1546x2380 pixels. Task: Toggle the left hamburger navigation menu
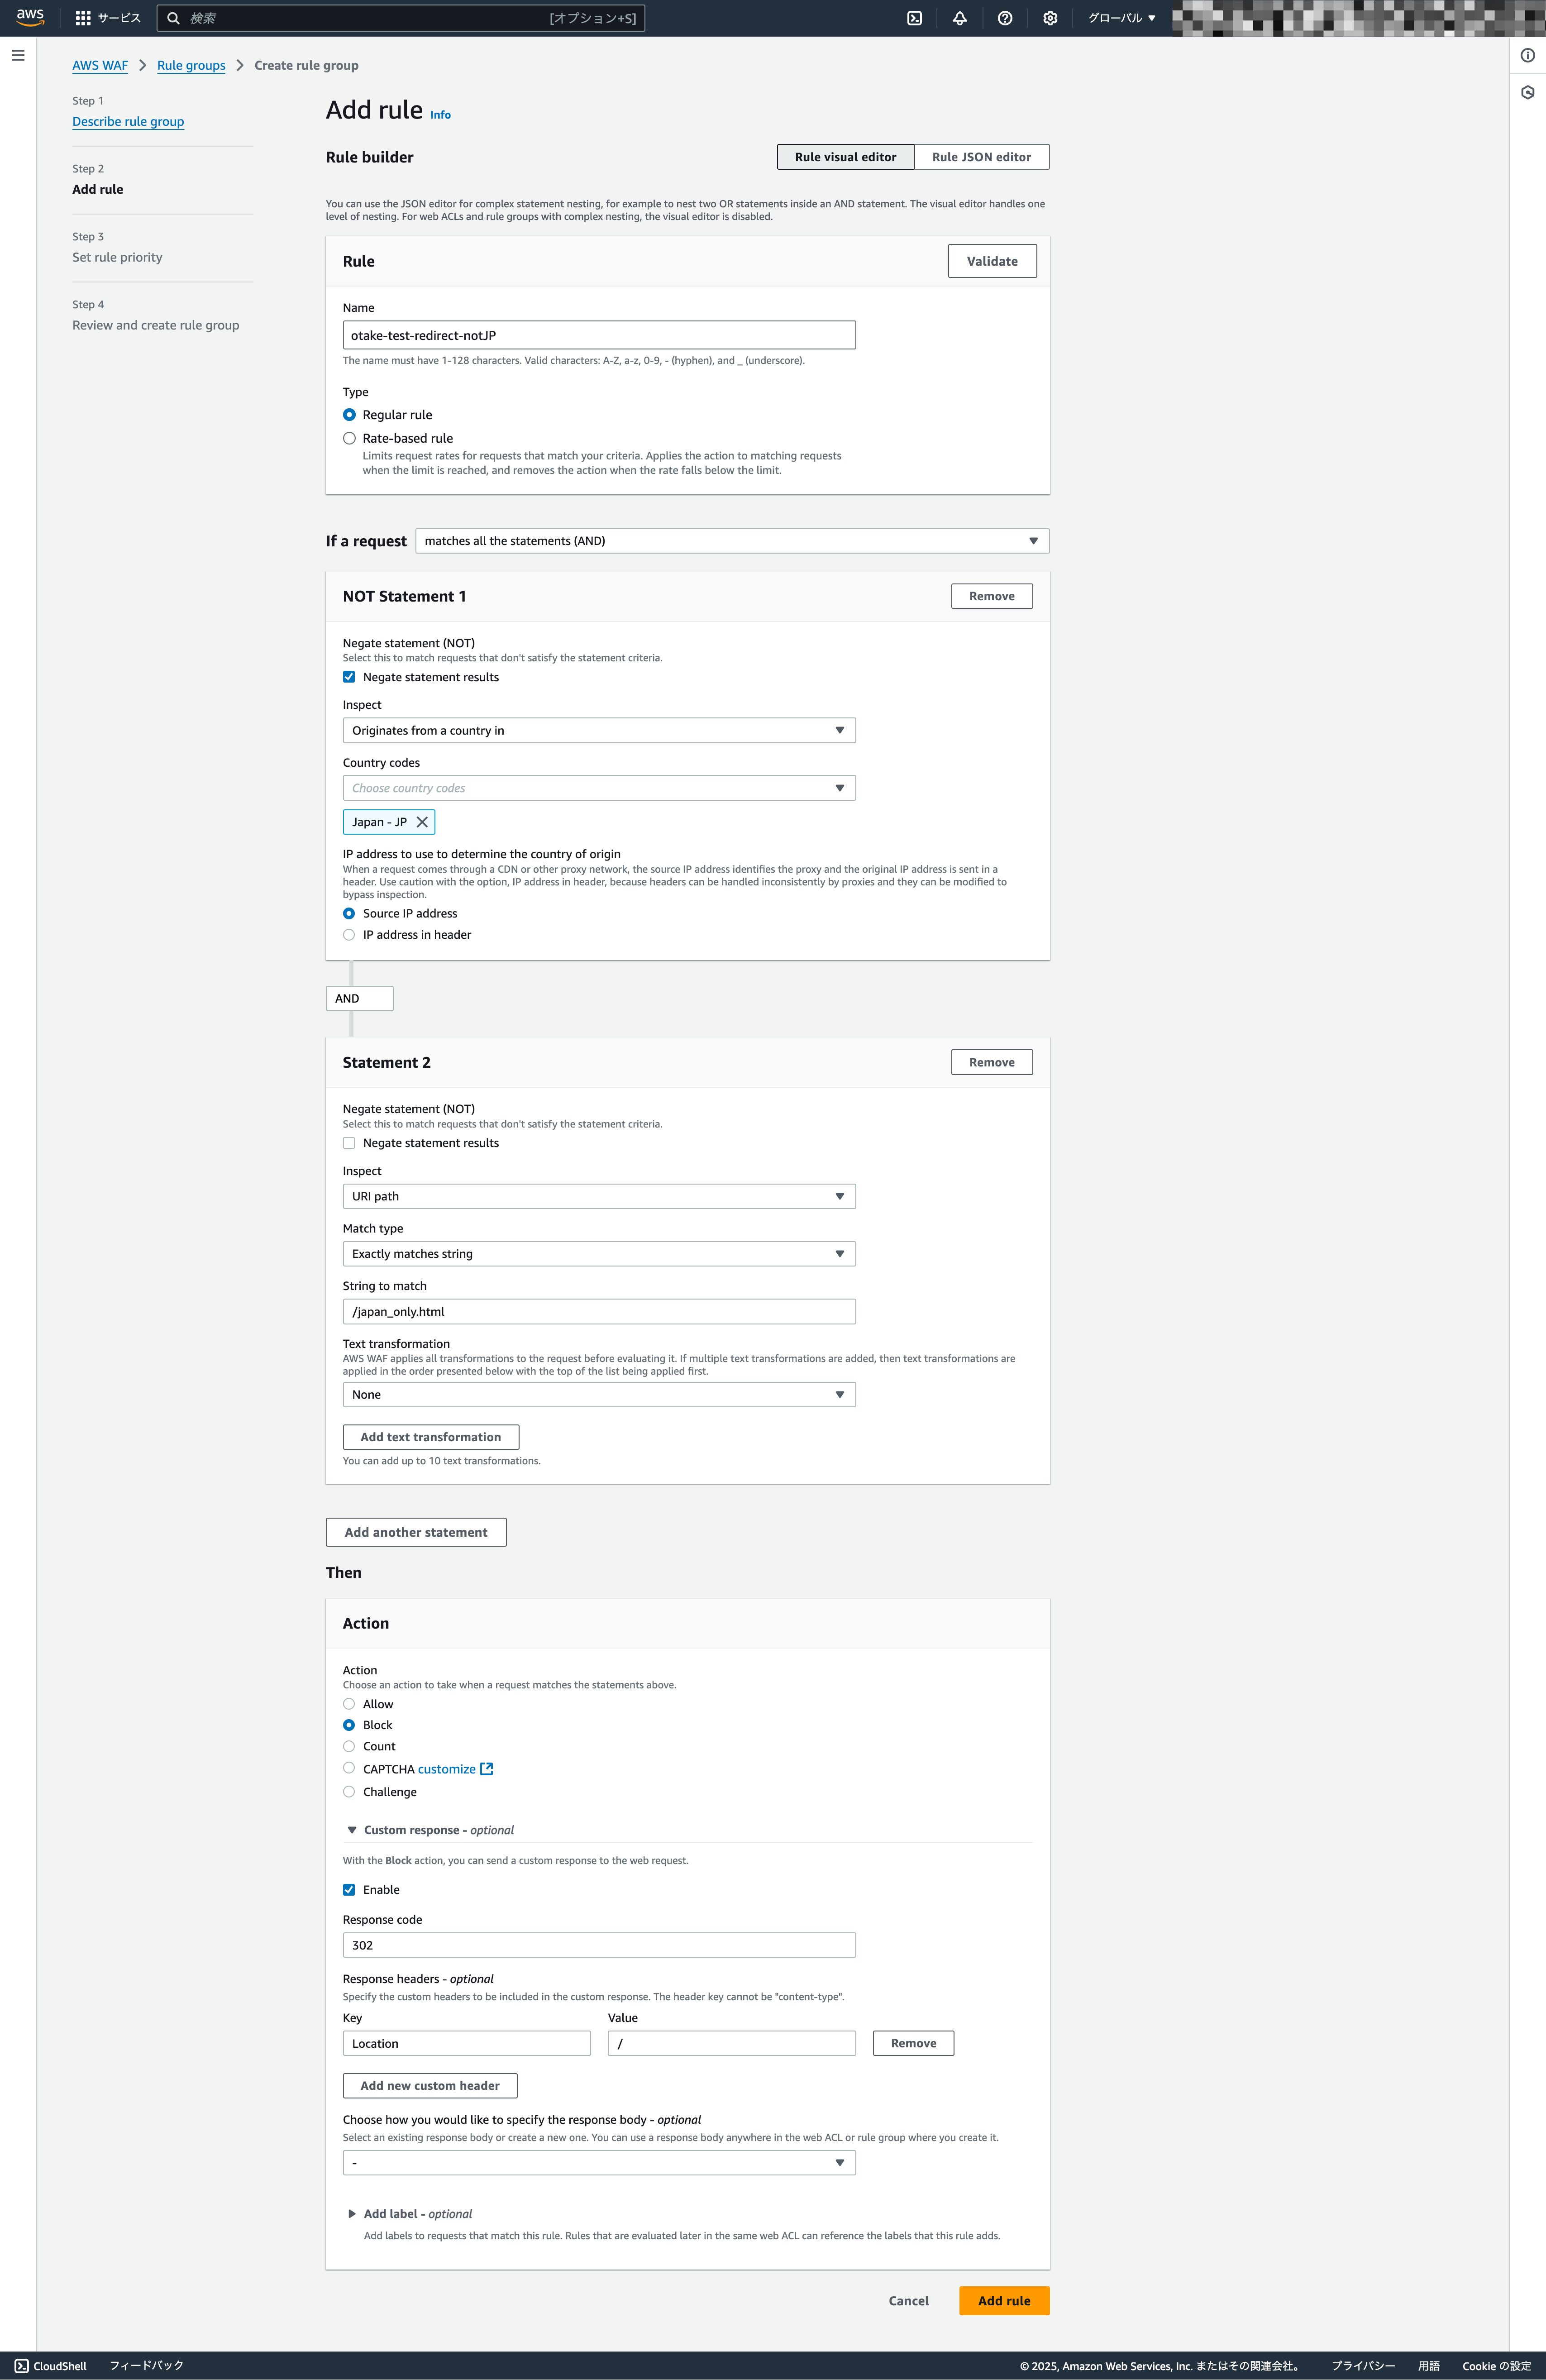point(18,55)
